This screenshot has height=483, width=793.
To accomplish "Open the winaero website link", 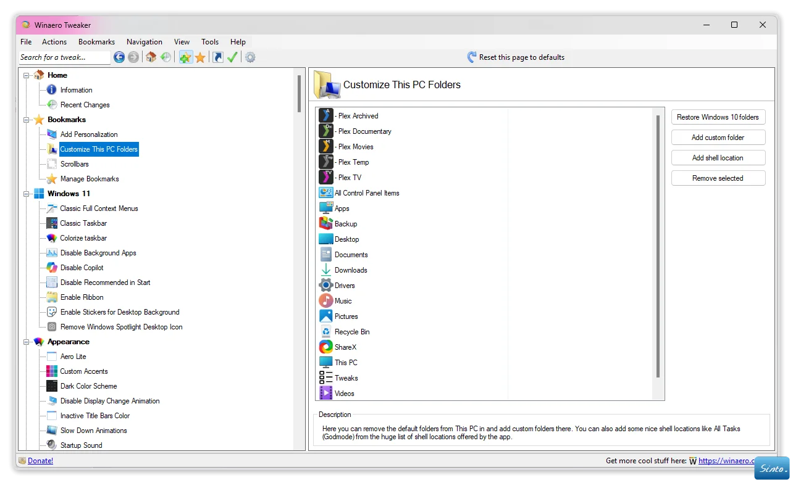I will coord(728,461).
